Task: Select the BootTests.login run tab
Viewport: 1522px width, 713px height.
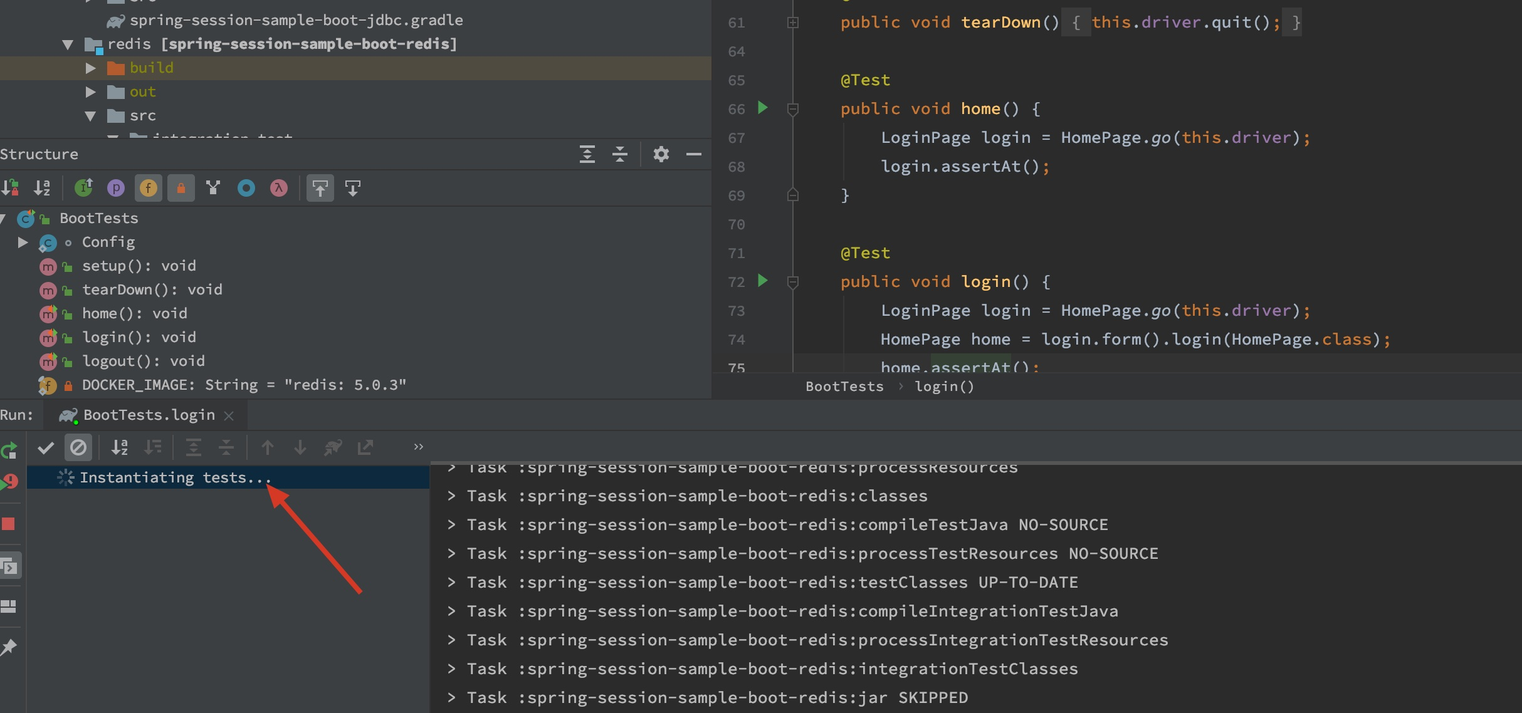Action: (149, 415)
